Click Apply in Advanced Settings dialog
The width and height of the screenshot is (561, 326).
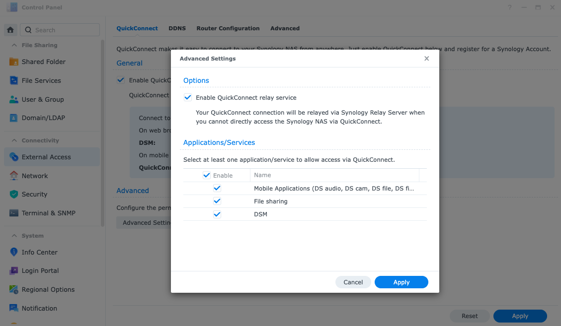[401, 282]
